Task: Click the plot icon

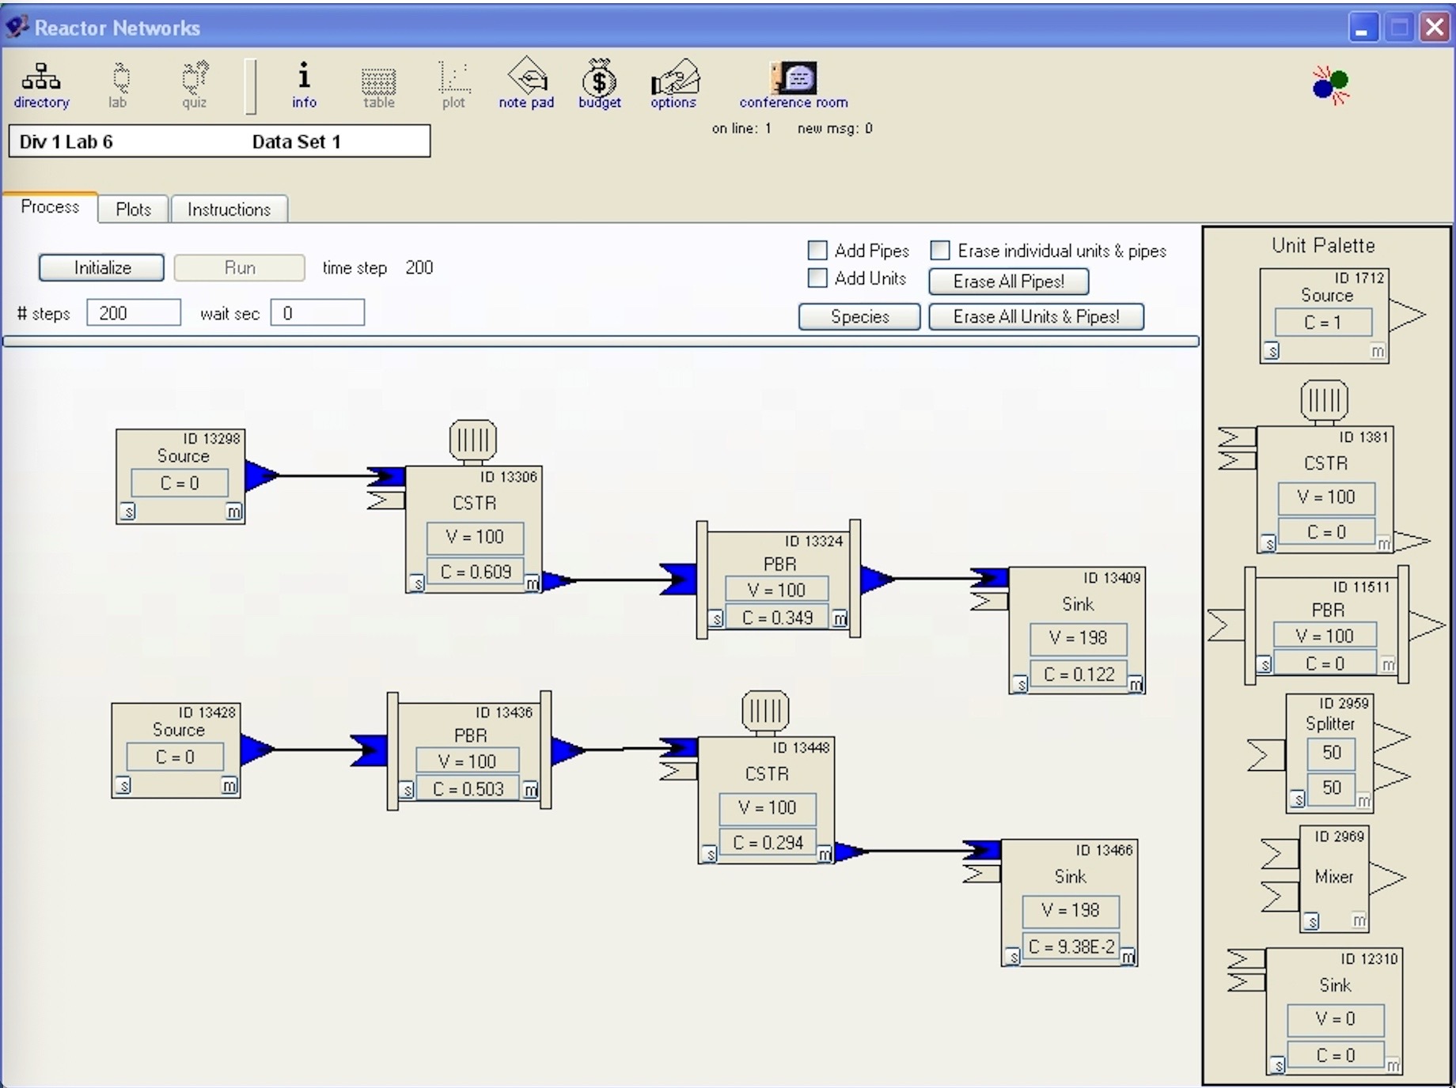Action: point(453,85)
